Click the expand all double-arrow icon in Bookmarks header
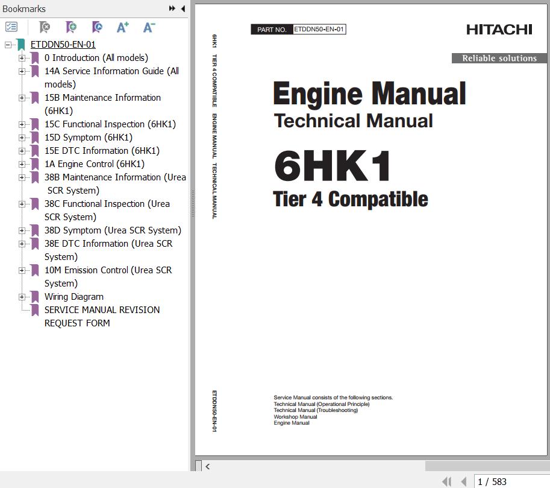Image resolution: width=550 pixels, height=488 pixels. point(172,8)
